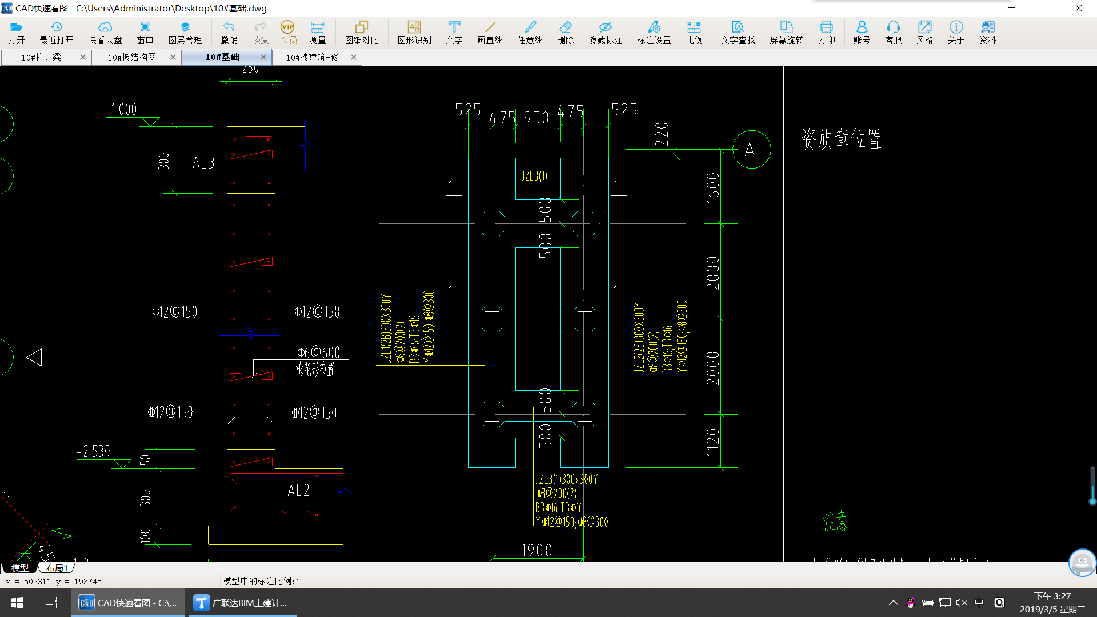Click the muted volume tray icon
The image size is (1097, 617).
(962, 603)
